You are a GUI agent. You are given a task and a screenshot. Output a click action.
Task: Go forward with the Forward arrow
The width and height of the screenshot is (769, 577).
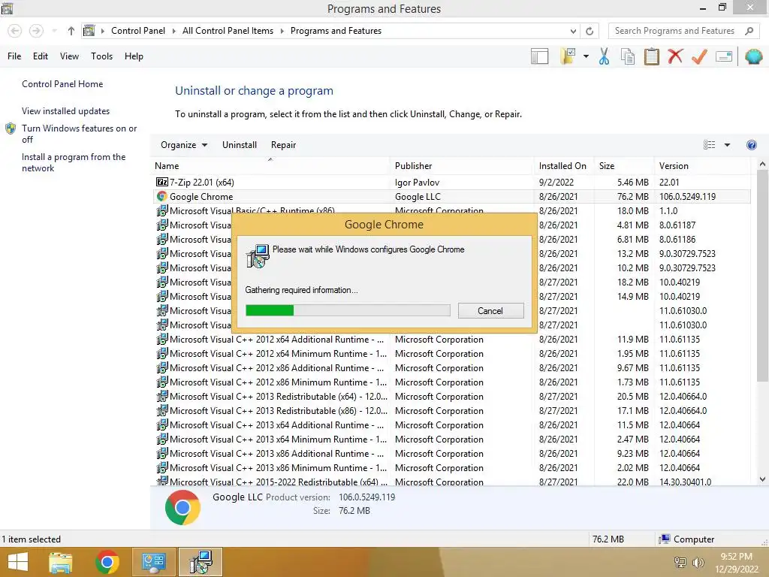(x=36, y=31)
